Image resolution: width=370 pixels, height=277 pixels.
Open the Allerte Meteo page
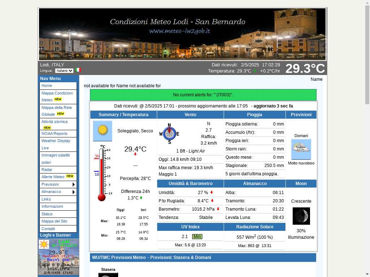coord(58,177)
